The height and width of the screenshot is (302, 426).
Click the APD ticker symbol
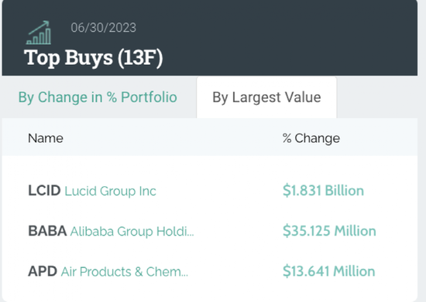click(43, 271)
